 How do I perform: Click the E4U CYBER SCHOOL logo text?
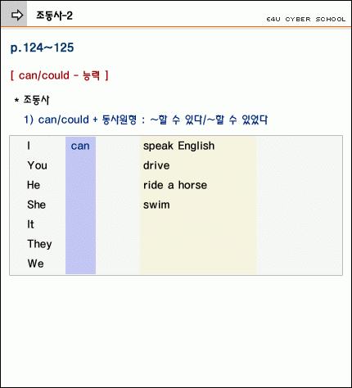[x=306, y=20]
